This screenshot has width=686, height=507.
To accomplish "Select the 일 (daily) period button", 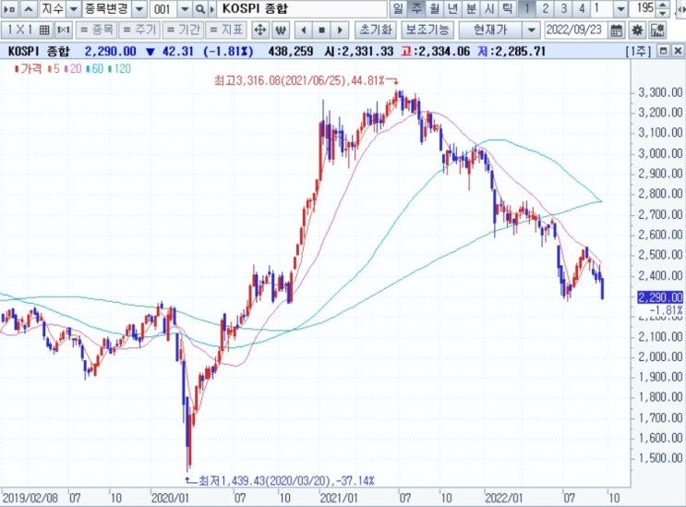I will (398, 8).
